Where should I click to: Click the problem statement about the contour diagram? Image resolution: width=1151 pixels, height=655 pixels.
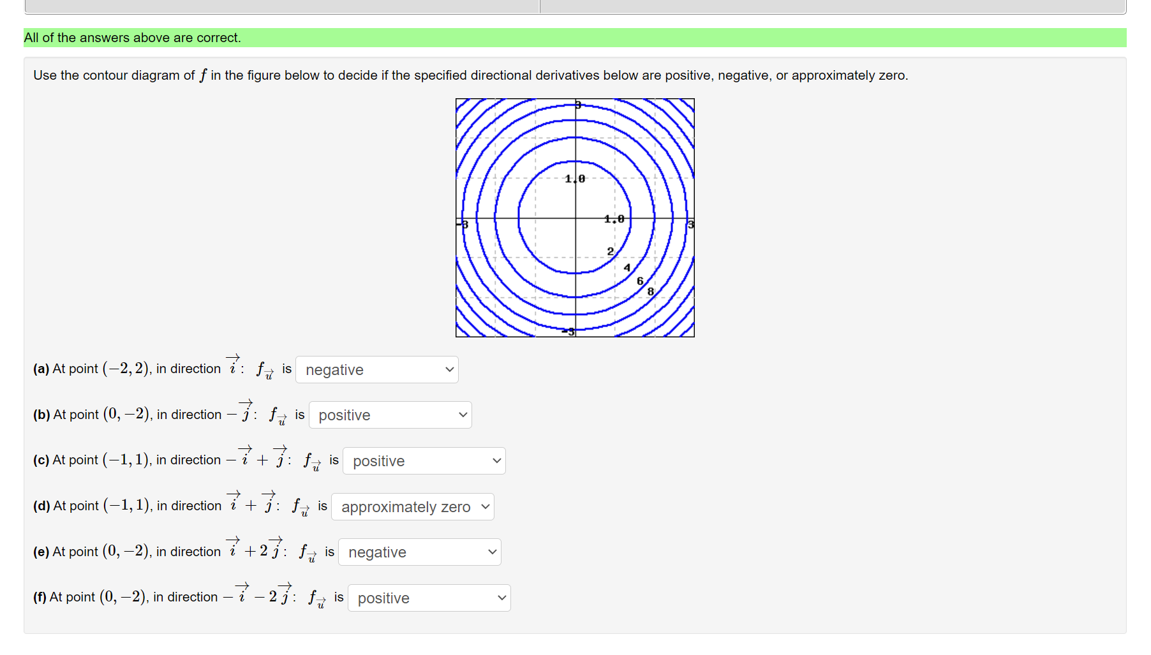tap(470, 75)
